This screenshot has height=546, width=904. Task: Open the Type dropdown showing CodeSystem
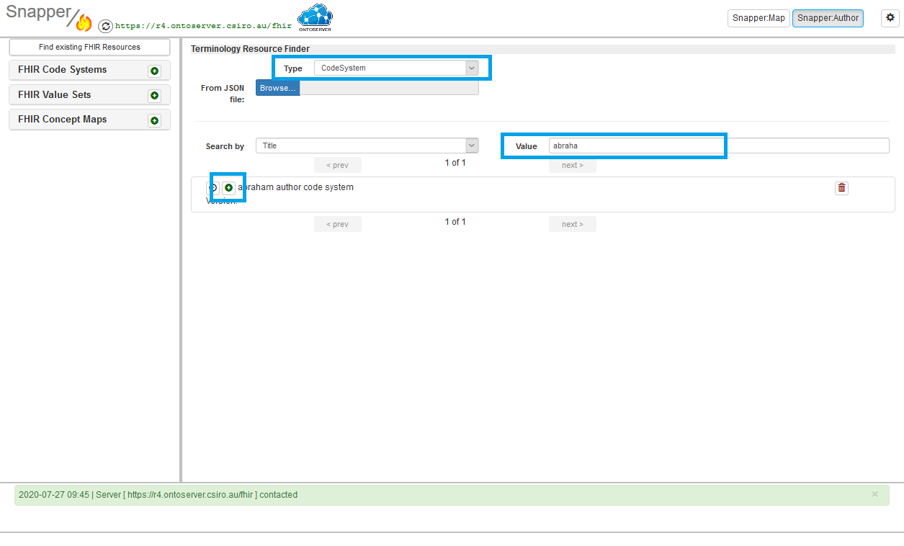tap(396, 68)
